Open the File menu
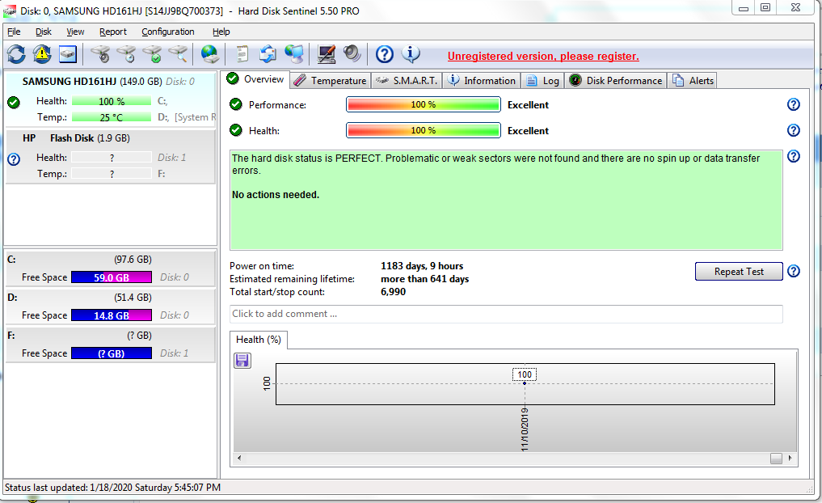 (x=14, y=32)
